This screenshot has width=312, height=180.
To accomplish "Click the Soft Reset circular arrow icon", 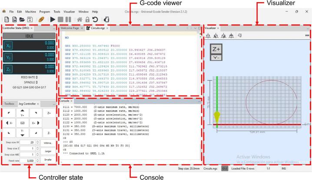I will (95, 19).
